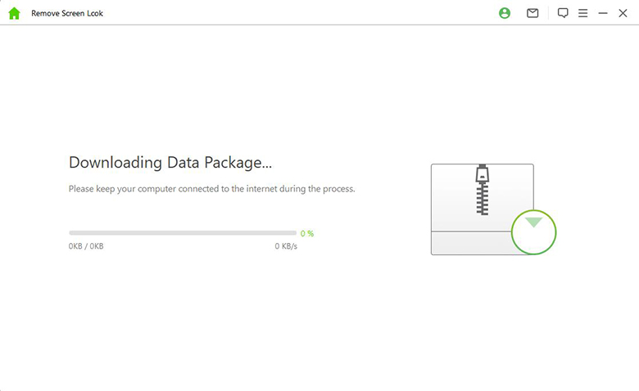Click the 0KB / 0KB size readout
Image resolution: width=639 pixels, height=391 pixels.
pos(86,246)
